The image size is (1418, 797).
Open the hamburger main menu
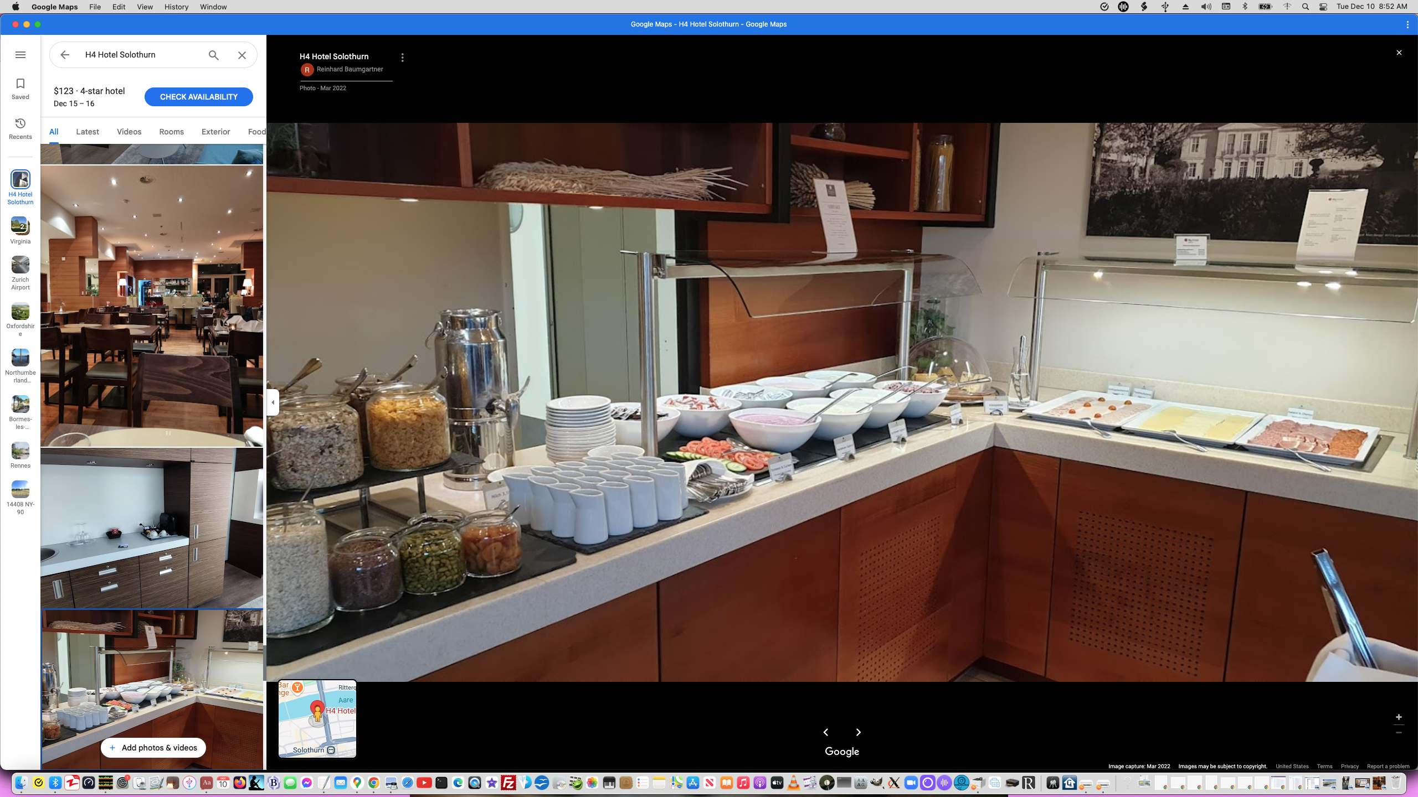(x=20, y=55)
